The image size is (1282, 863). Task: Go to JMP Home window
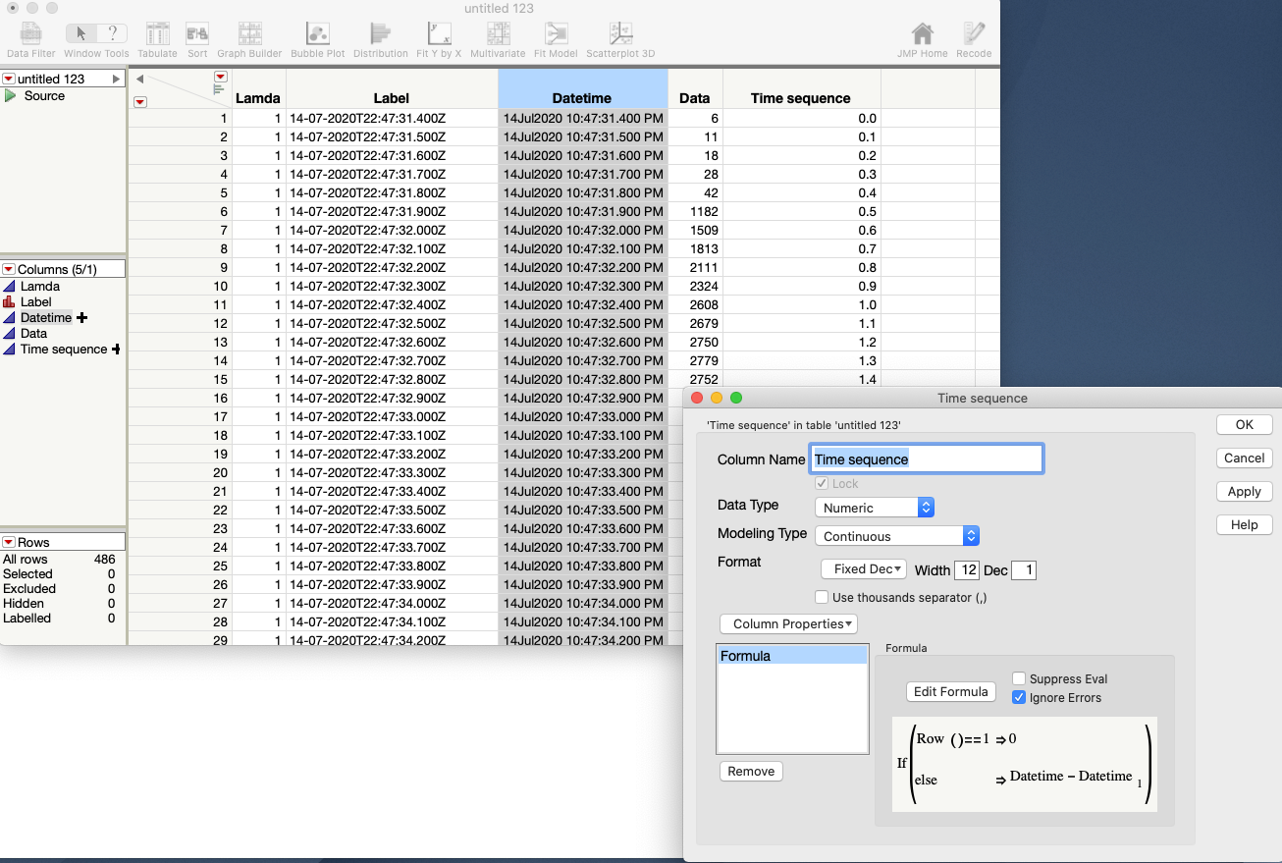point(922,34)
